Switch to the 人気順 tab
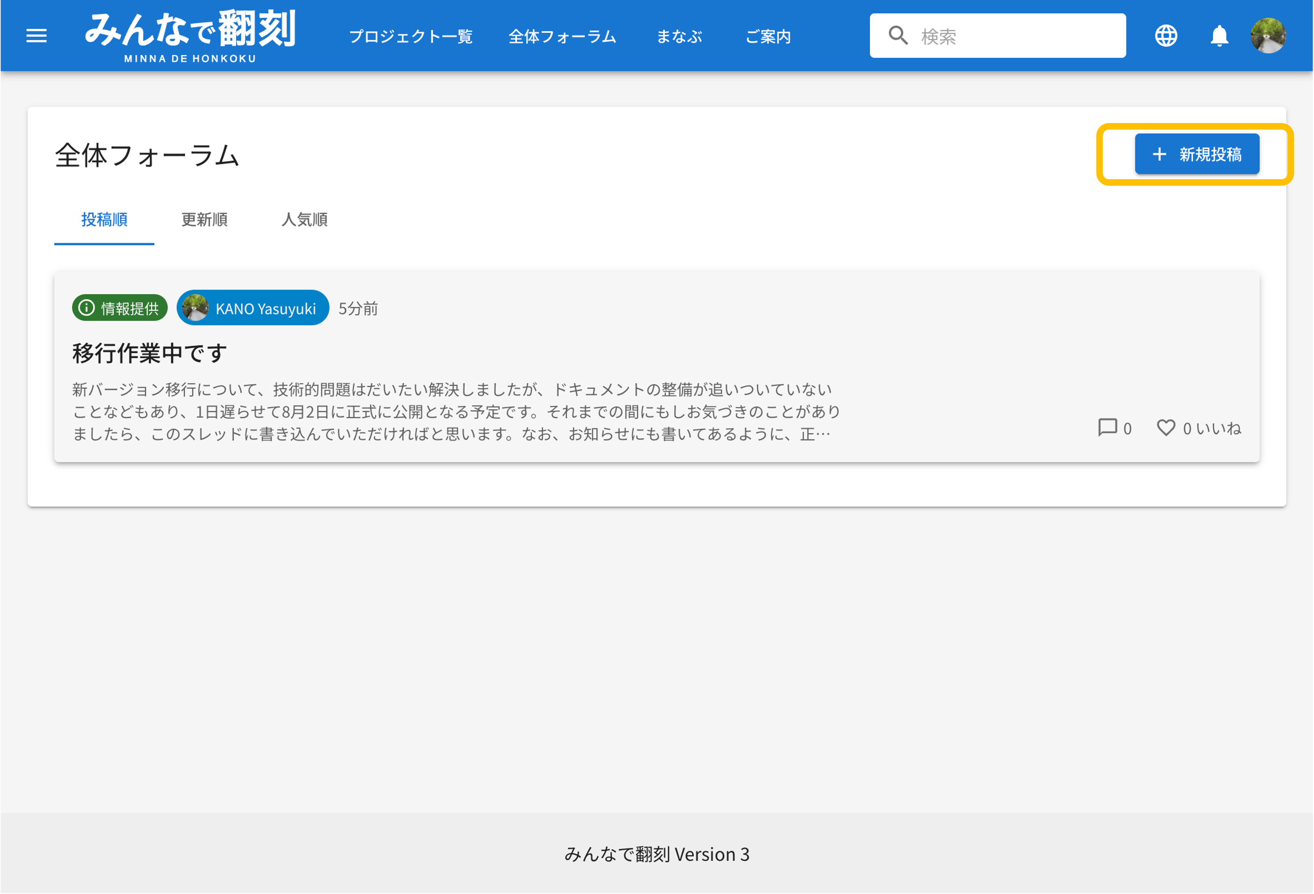The width and height of the screenshot is (1314, 894). pyautogui.click(x=305, y=219)
